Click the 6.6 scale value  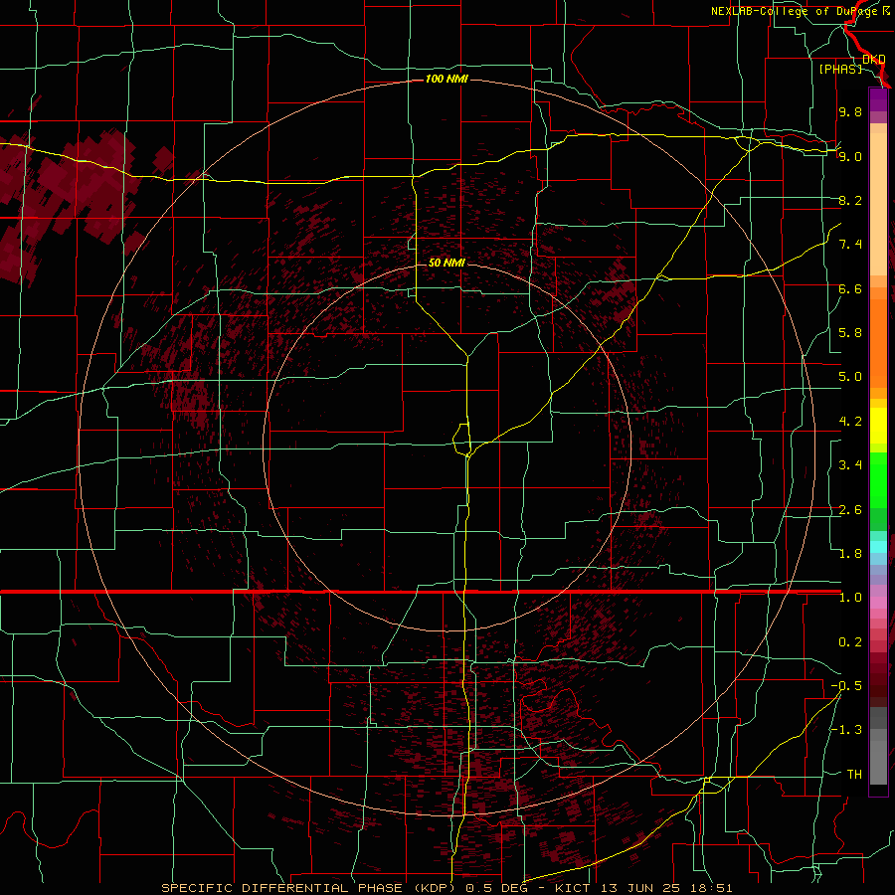point(850,288)
